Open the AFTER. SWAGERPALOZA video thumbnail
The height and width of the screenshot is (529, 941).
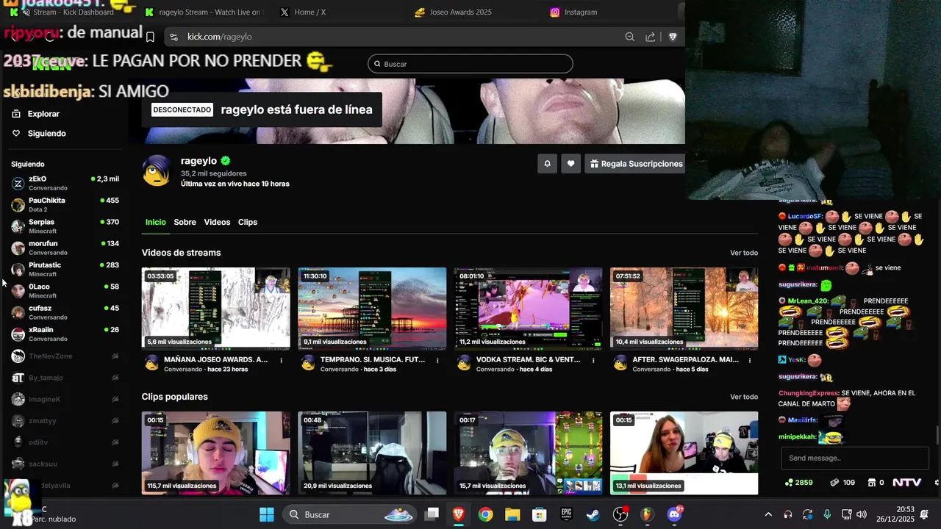[684, 308]
